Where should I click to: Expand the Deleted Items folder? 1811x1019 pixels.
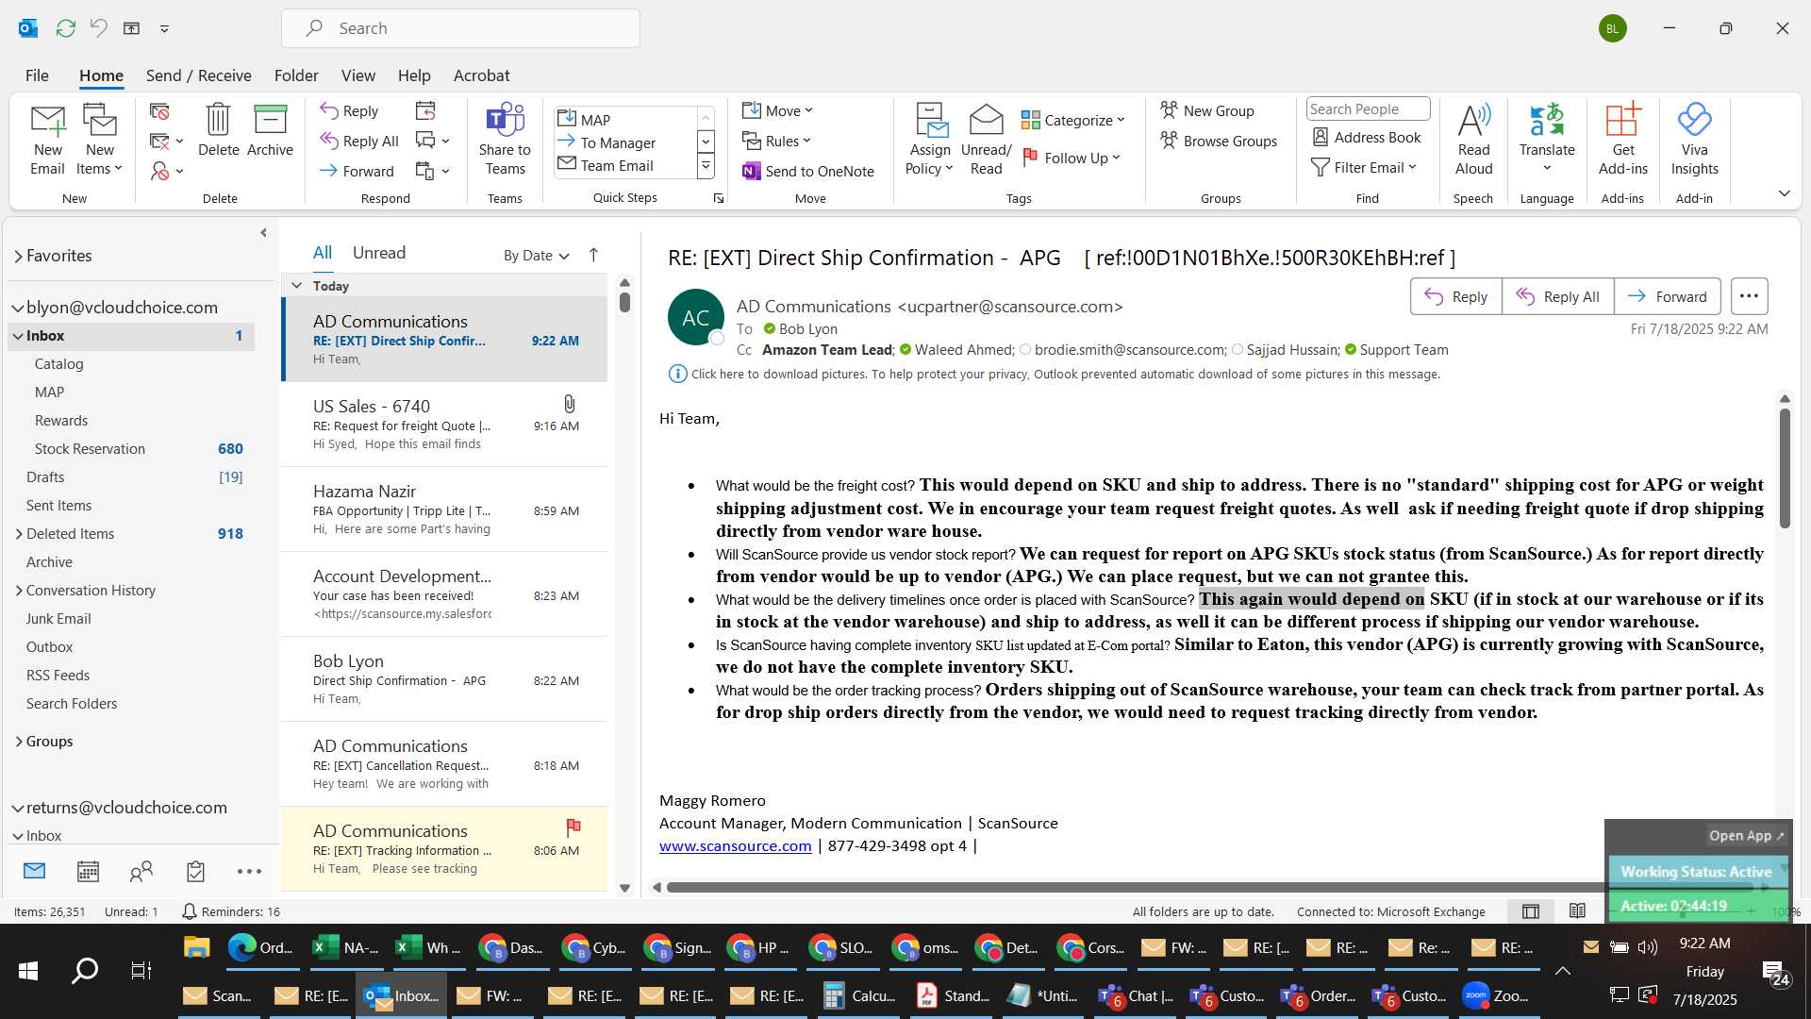click(18, 533)
